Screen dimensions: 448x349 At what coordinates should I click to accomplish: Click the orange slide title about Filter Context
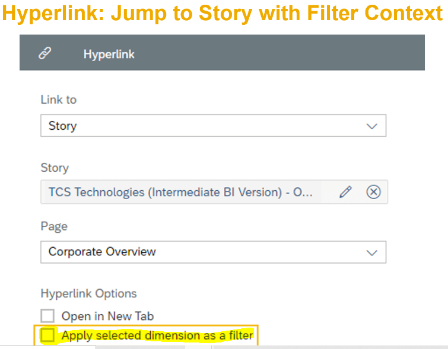[x=223, y=13]
